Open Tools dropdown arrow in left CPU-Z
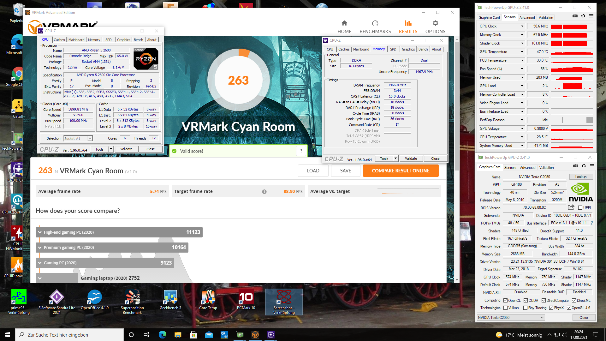This screenshot has width=606, height=341. 111,149
